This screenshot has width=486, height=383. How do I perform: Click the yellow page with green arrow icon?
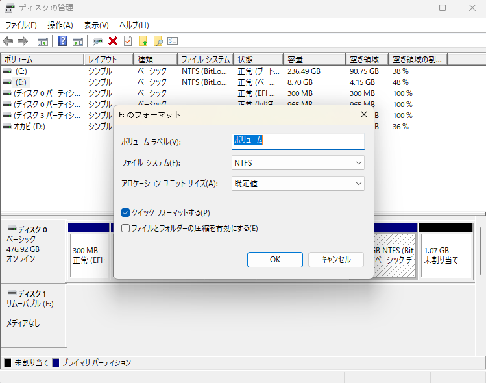(x=143, y=41)
